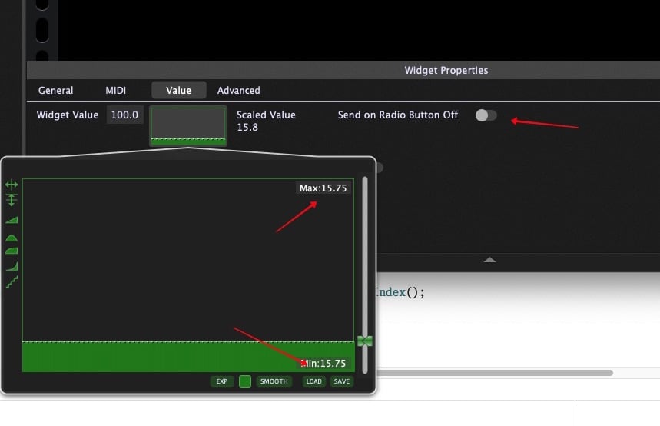Select the stair-step curve shape icon
This screenshot has height=426, width=660.
pyautogui.click(x=12, y=282)
